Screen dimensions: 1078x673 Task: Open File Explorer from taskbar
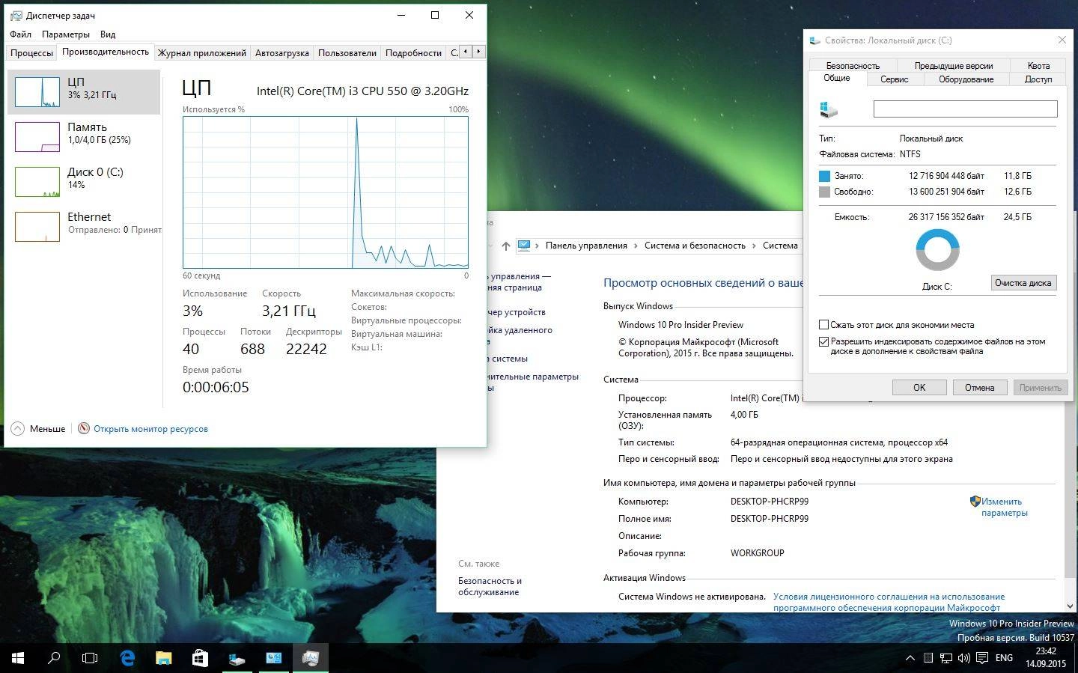[x=163, y=658]
